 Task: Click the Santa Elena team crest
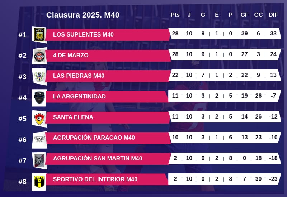pyautogui.click(x=39, y=118)
